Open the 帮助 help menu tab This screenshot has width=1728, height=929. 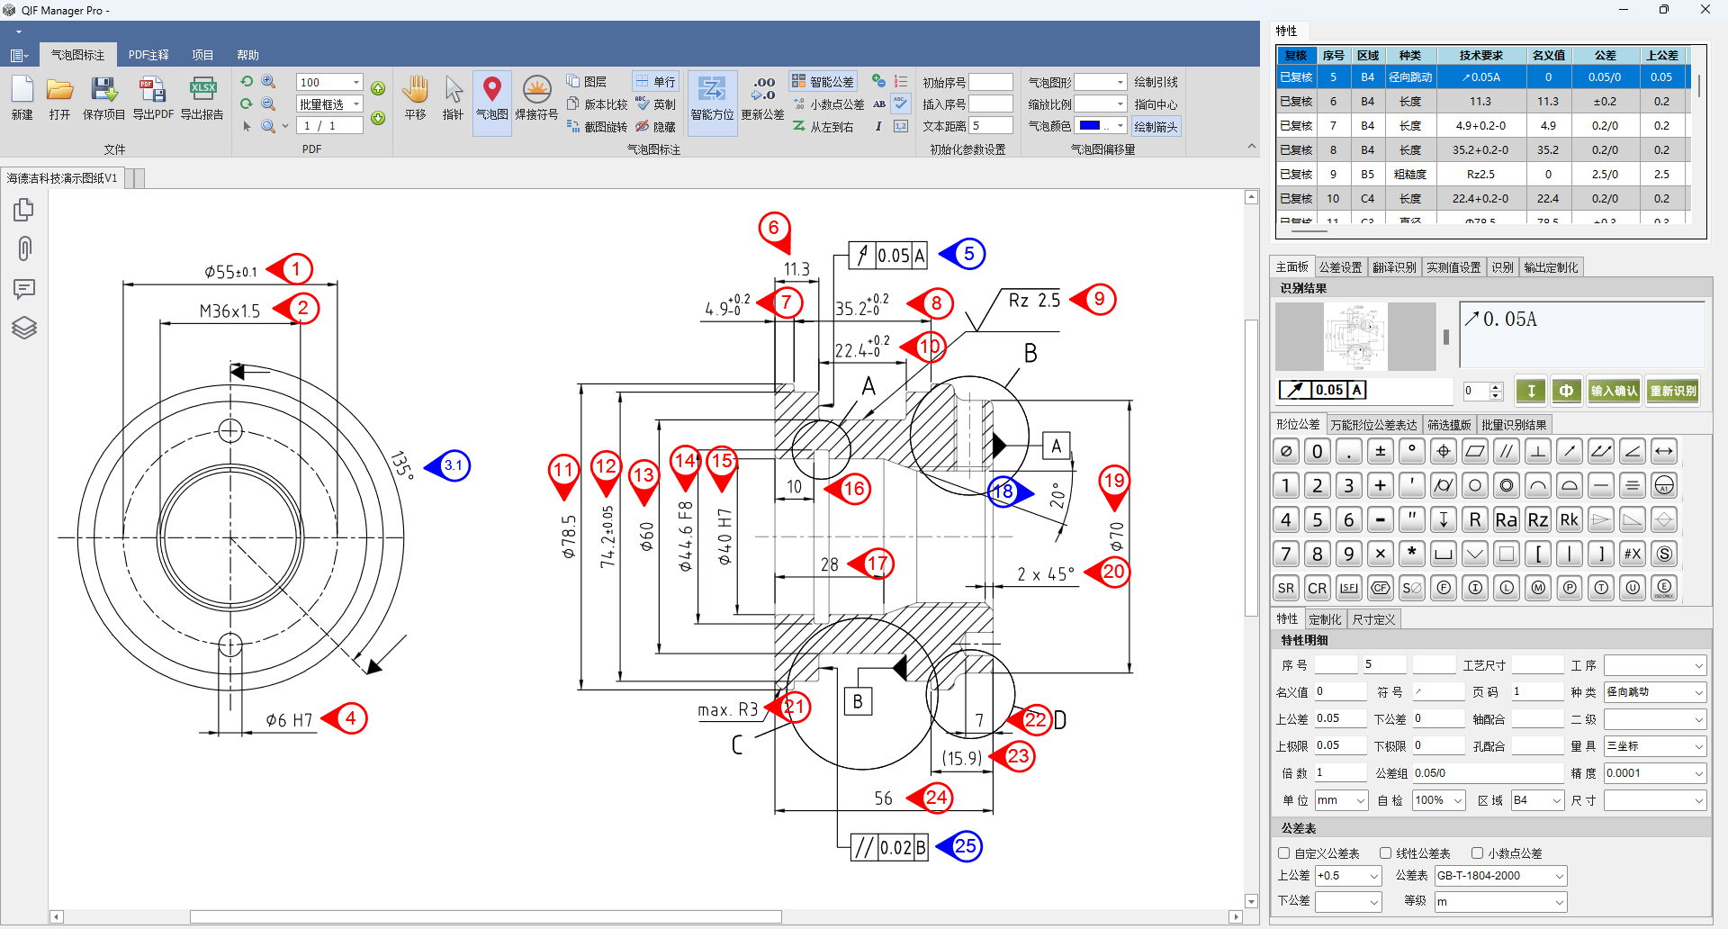(x=247, y=55)
